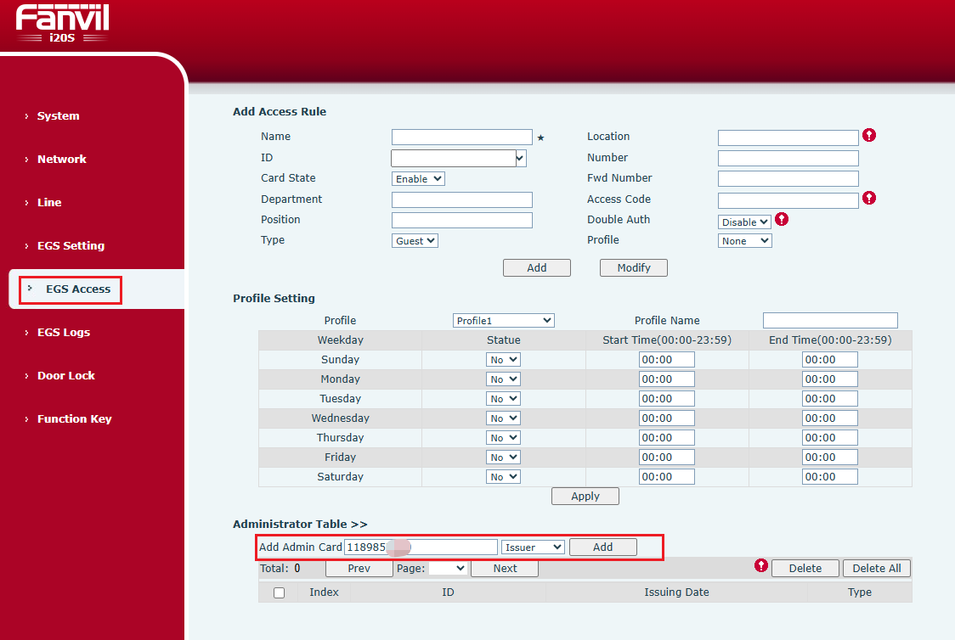Image resolution: width=955 pixels, height=640 pixels.
Task: Click the Wednesday End Time field
Action: [829, 418]
